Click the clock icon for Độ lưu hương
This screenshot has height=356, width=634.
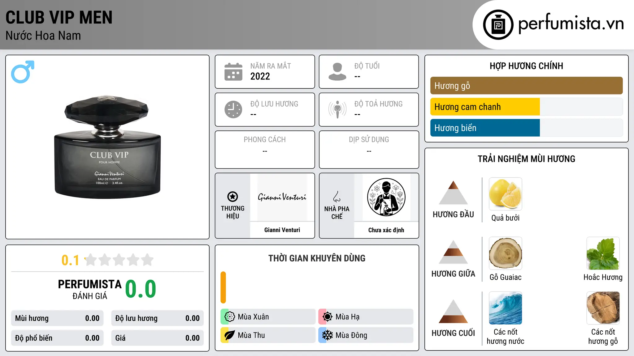pyautogui.click(x=233, y=109)
